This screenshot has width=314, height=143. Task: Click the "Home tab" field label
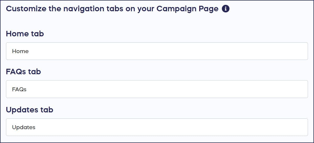tap(25, 33)
